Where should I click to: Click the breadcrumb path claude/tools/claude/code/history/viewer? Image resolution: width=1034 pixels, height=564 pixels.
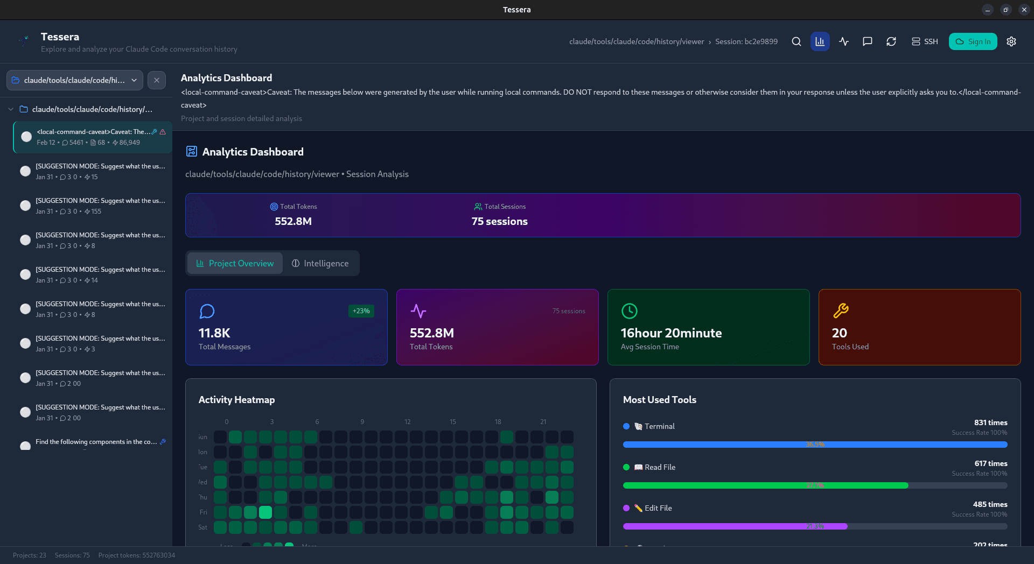pos(637,41)
